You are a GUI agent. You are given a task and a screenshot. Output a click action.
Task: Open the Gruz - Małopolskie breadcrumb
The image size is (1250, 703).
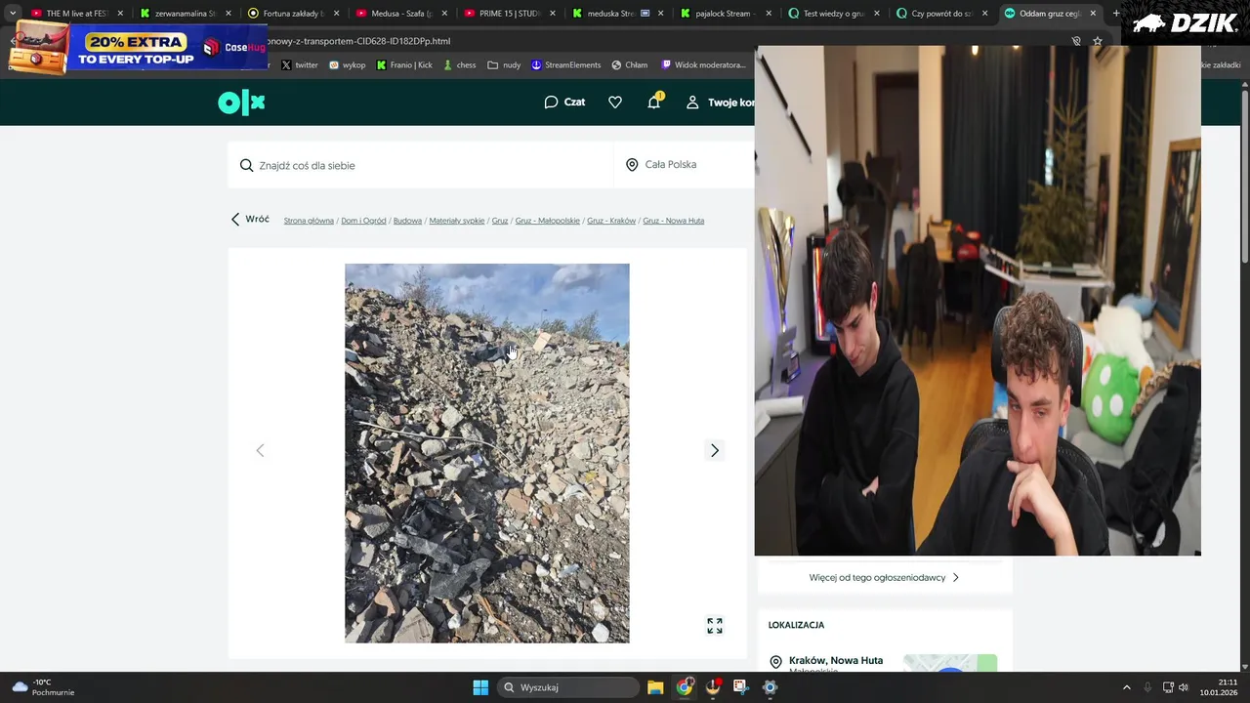click(x=547, y=221)
